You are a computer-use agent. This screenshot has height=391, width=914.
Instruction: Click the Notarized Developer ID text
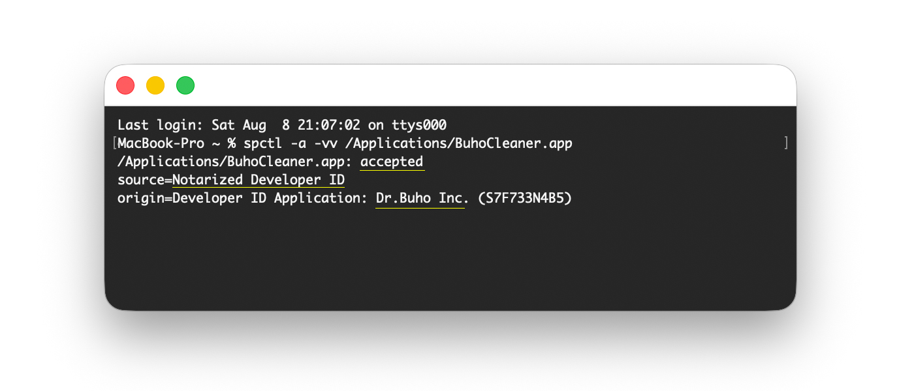point(259,180)
